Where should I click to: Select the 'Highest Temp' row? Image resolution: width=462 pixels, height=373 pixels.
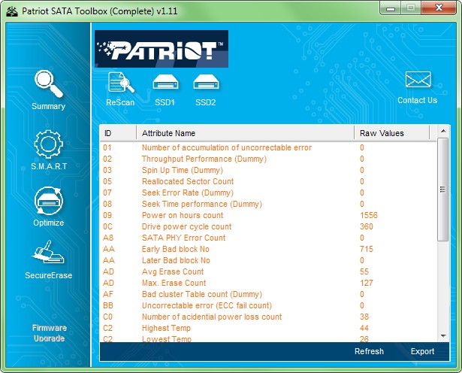pos(268,328)
